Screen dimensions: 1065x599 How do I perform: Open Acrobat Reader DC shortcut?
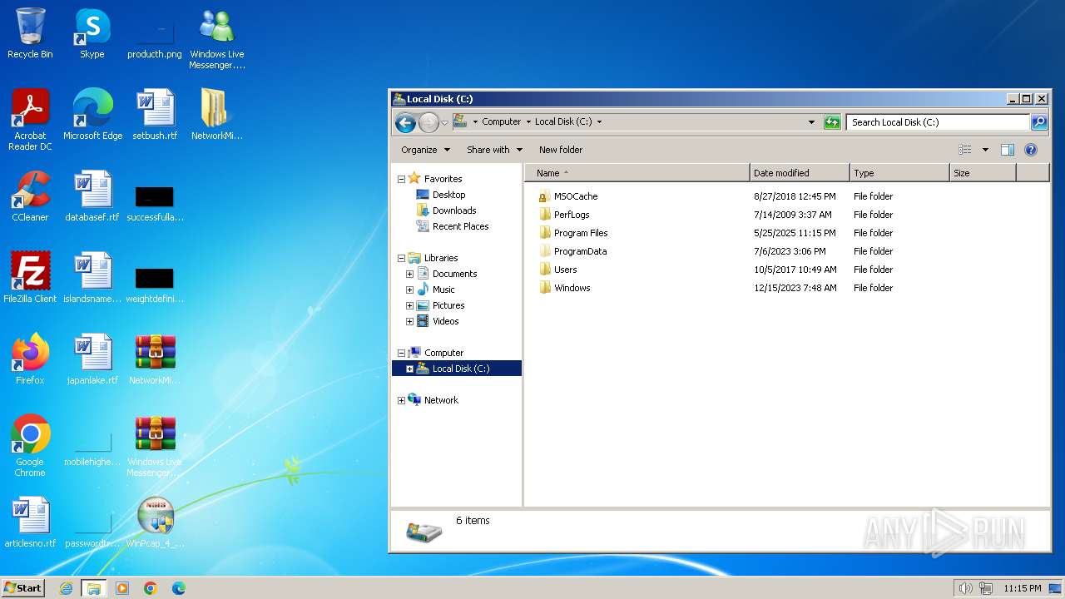tap(30, 120)
